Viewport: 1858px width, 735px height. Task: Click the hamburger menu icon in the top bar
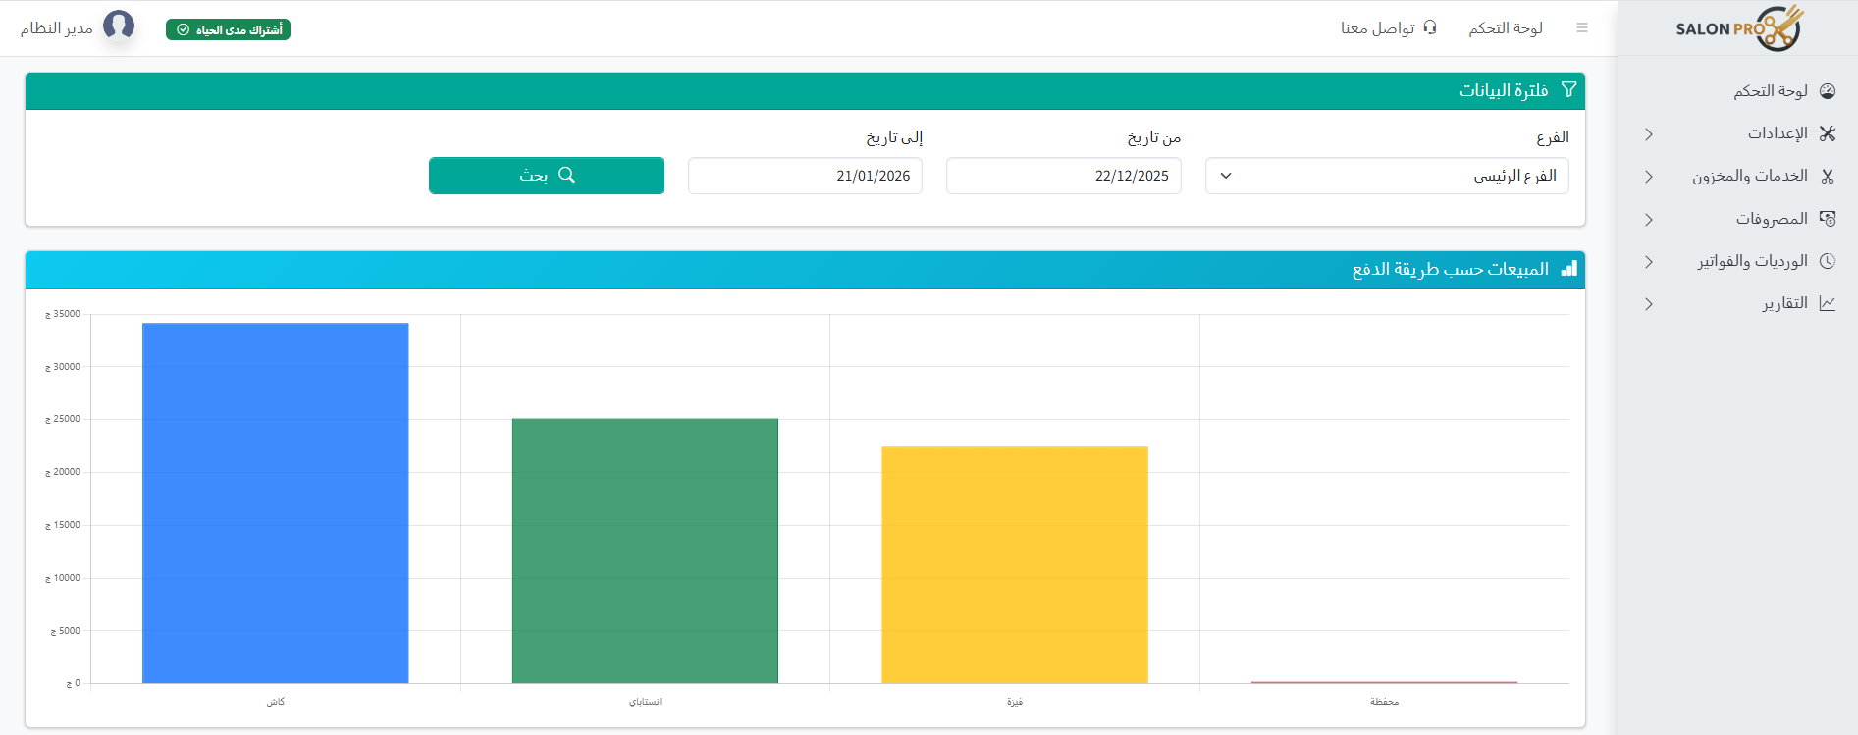tap(1581, 28)
